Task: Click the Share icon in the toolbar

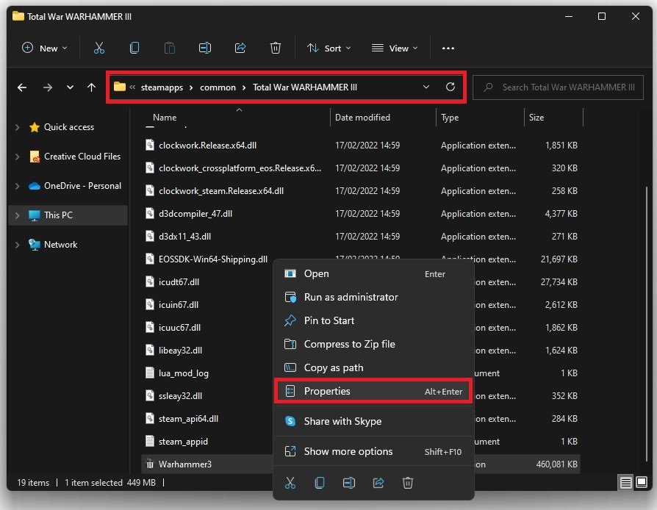Action: click(x=240, y=49)
